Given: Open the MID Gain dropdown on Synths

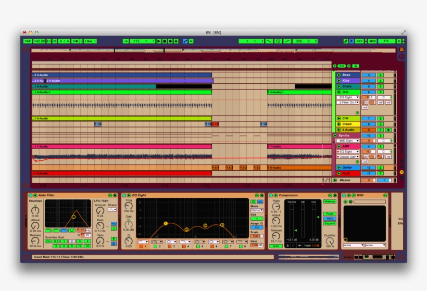Looking at the screenshot, I should (348, 141).
